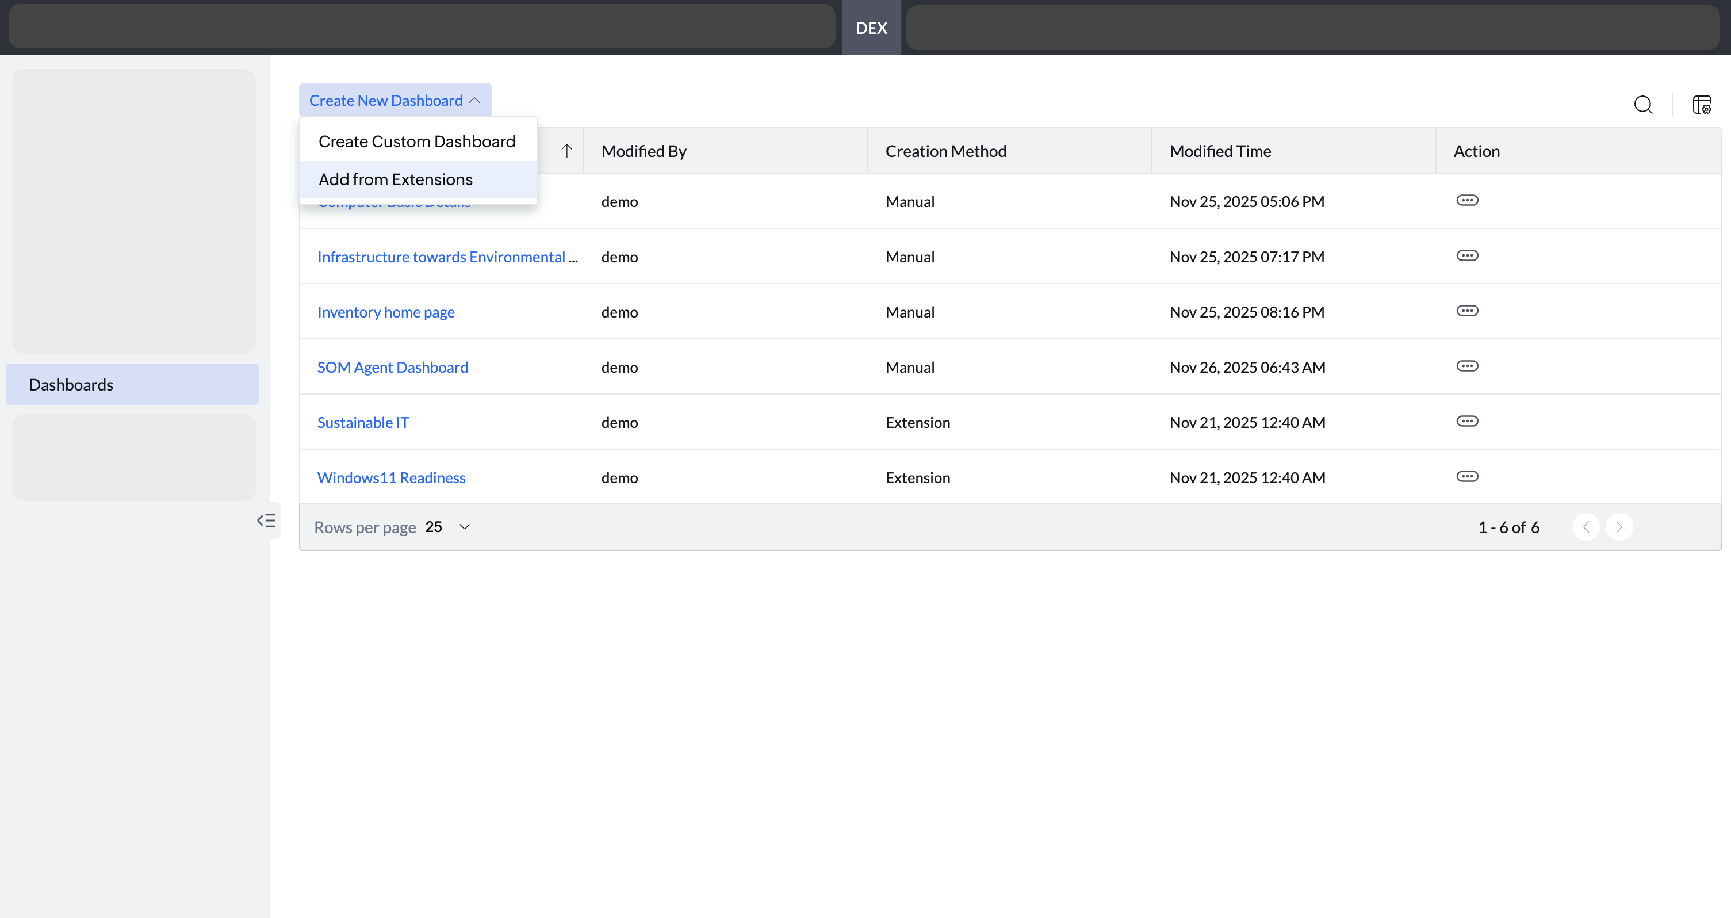The image size is (1731, 918).
Task: Go to the previous page arrow
Action: pyautogui.click(x=1586, y=527)
